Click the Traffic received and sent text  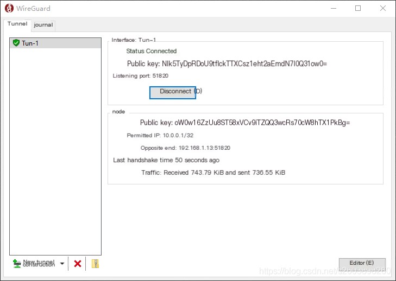coord(213,173)
